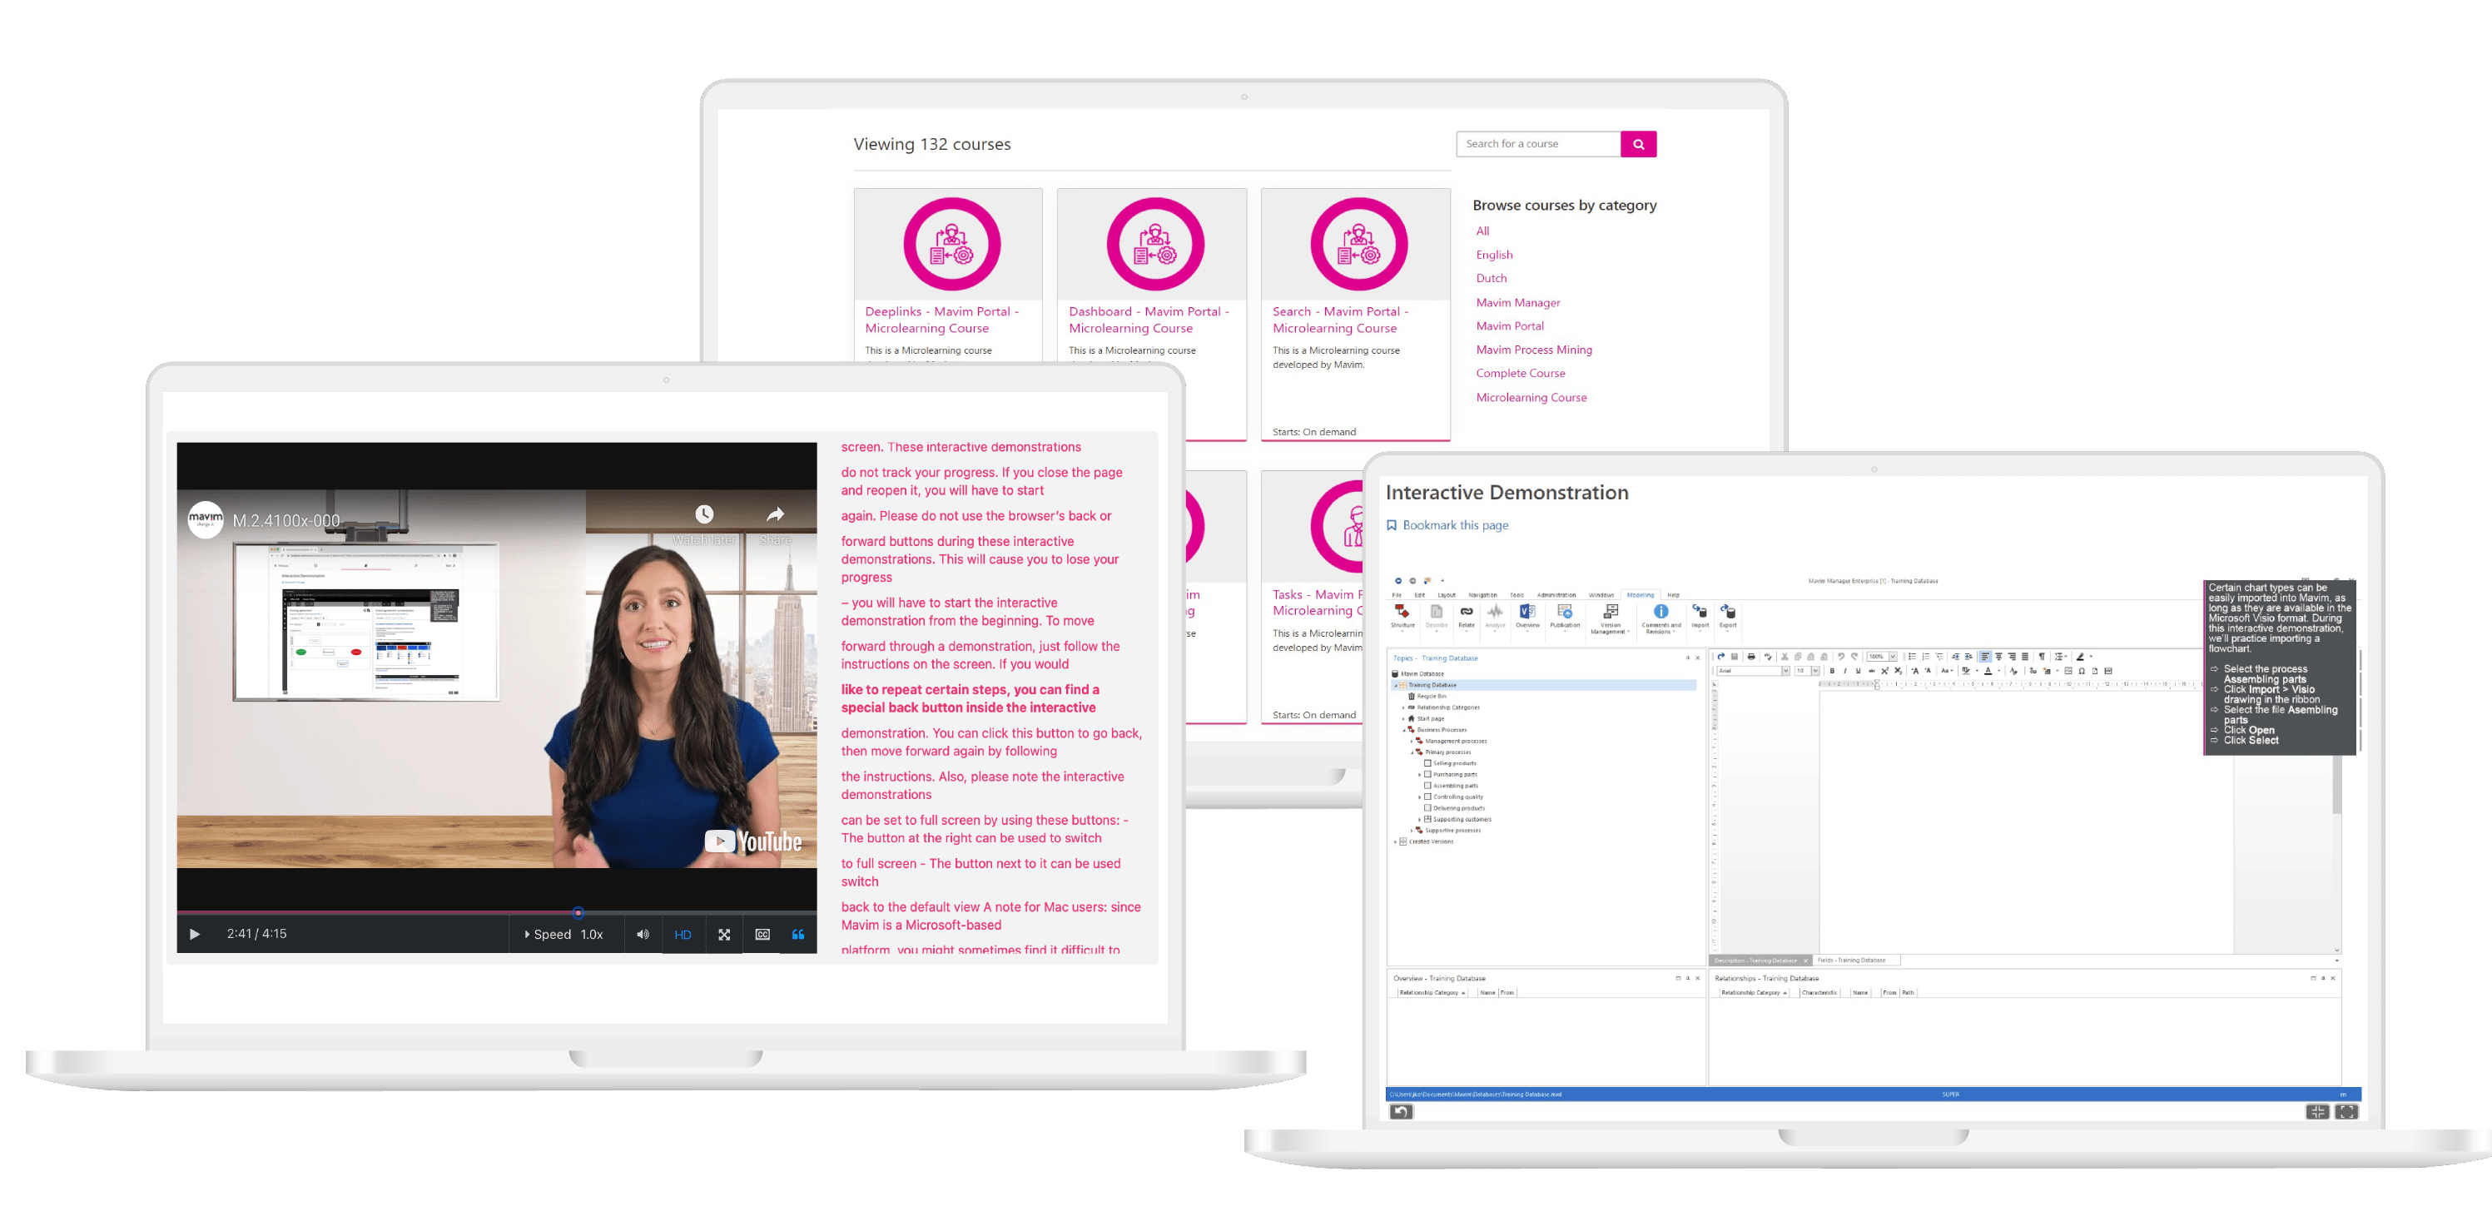Screen dimensions: 2492x1231
Task: Click the Search for a course field
Action: 1538,144
